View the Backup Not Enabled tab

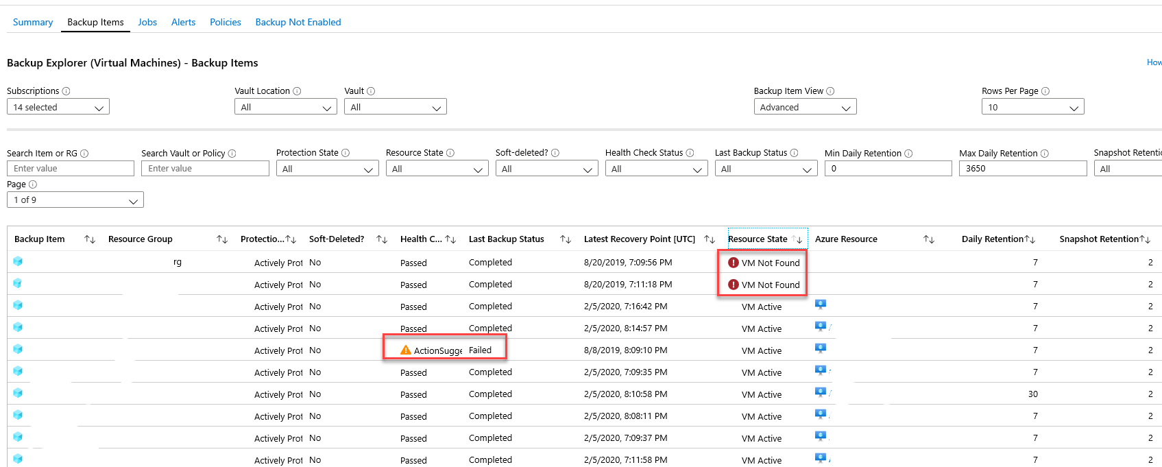point(298,22)
